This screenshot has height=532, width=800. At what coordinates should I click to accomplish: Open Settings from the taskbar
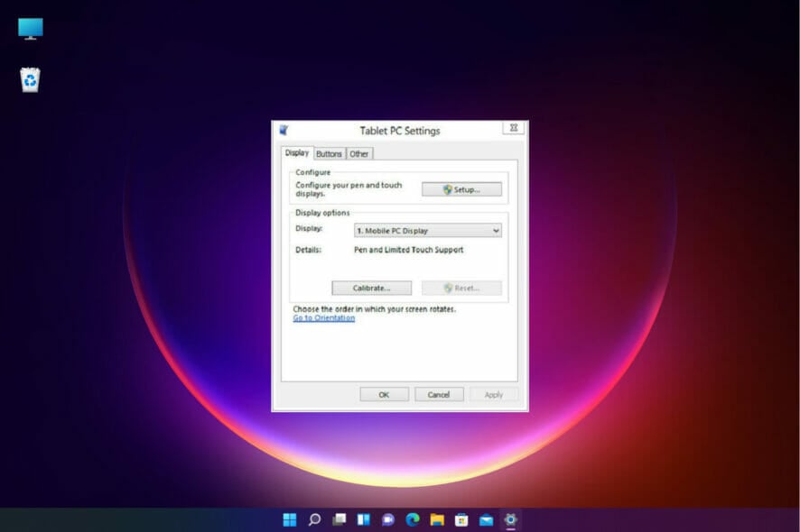509,520
